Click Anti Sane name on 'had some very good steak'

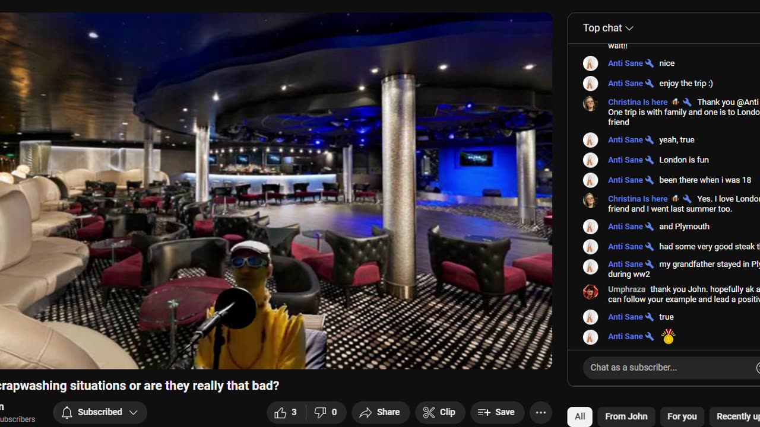click(625, 247)
